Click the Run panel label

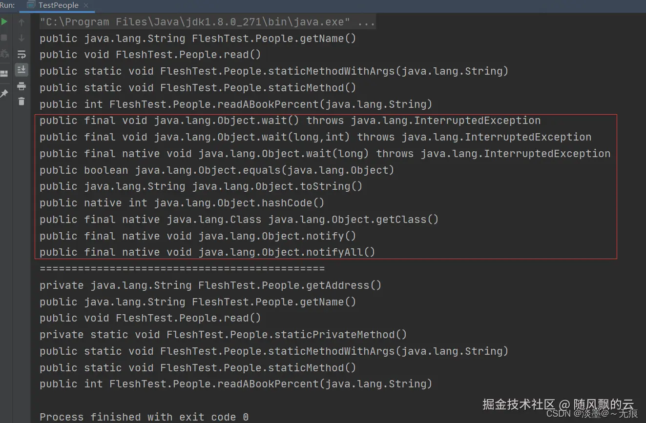7,5
